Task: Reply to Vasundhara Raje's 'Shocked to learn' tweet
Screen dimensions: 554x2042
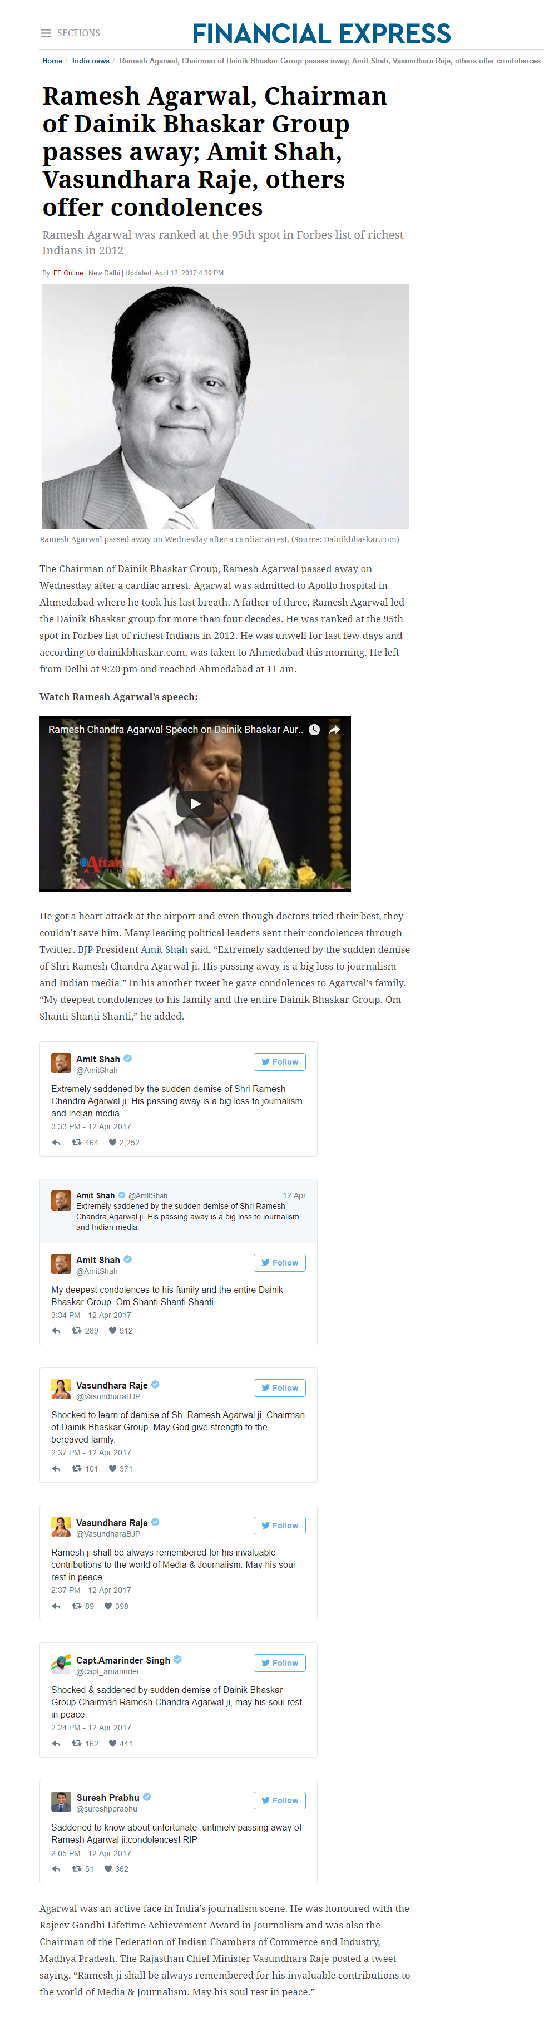Action: click(56, 1468)
